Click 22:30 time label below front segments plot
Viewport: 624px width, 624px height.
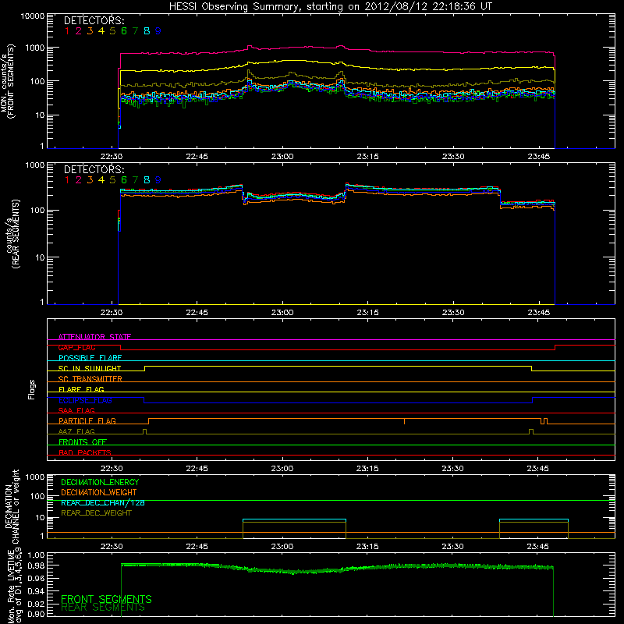[111, 156]
